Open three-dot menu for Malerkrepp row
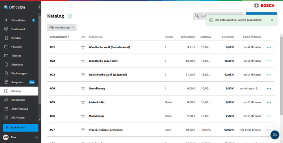This screenshot has width=283, height=143. (269, 116)
